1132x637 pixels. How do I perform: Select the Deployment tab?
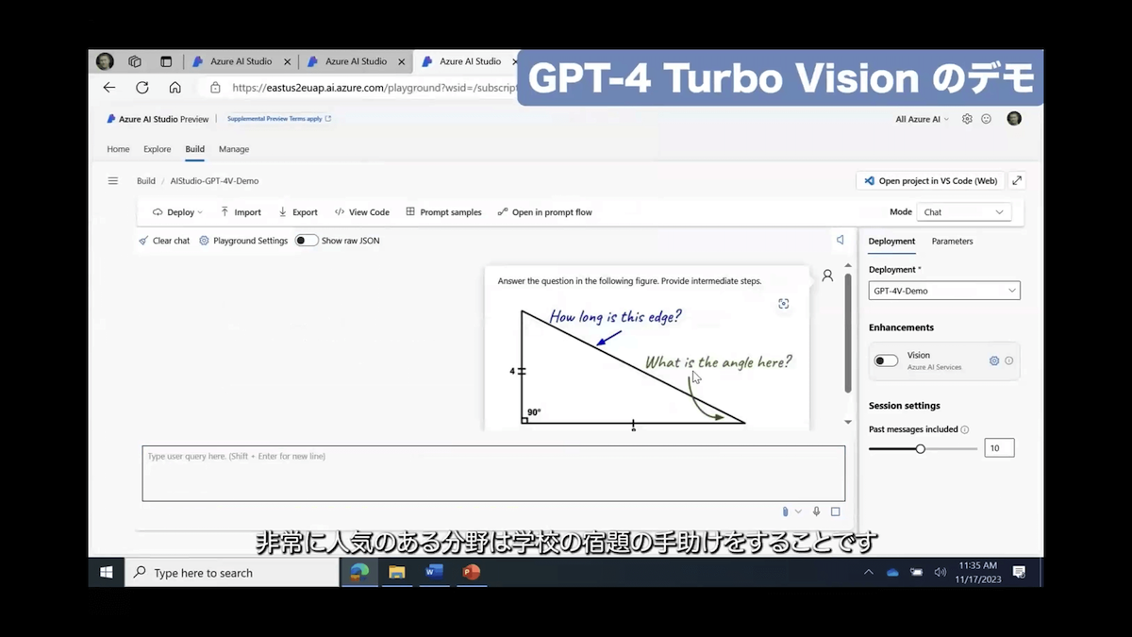(891, 241)
